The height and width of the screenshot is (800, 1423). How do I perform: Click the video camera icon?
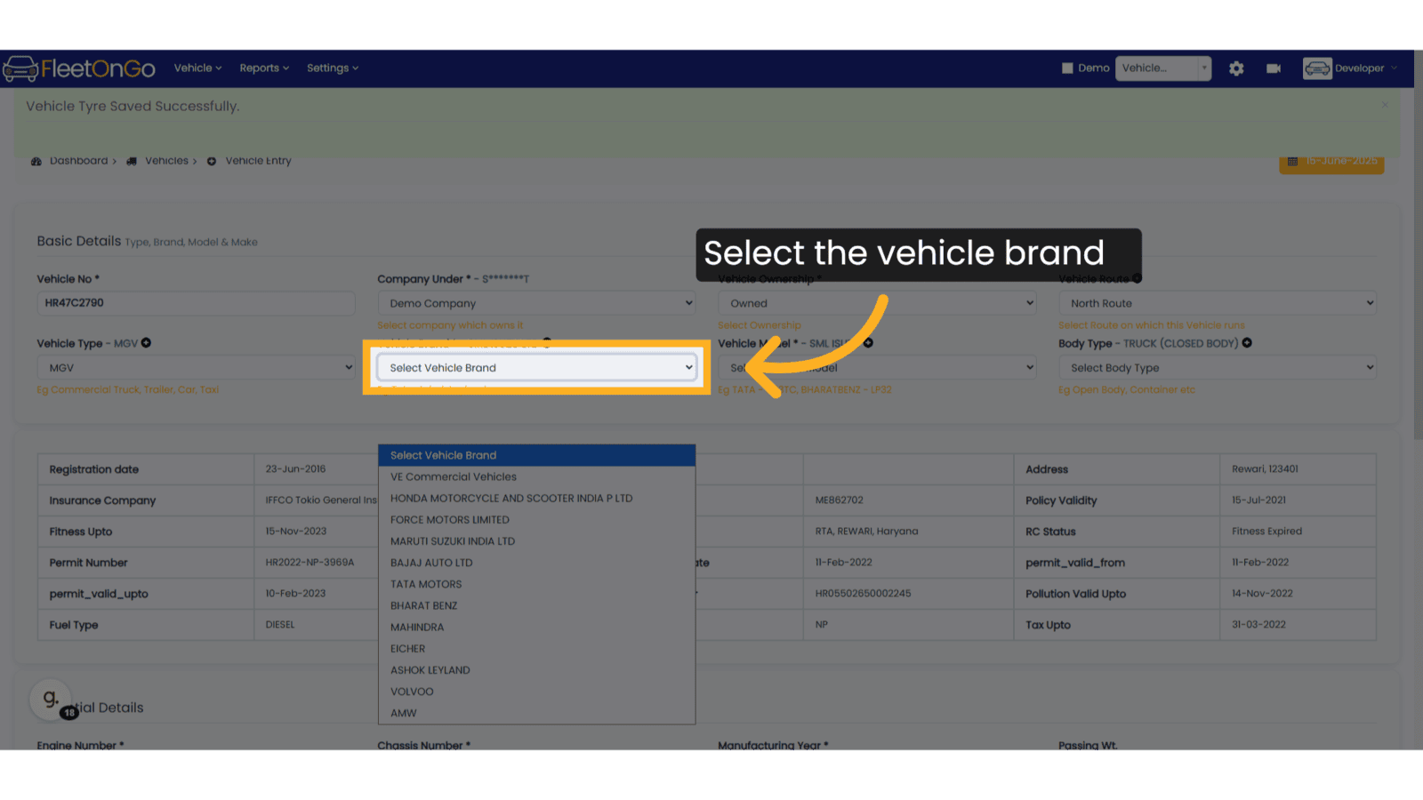coord(1274,68)
